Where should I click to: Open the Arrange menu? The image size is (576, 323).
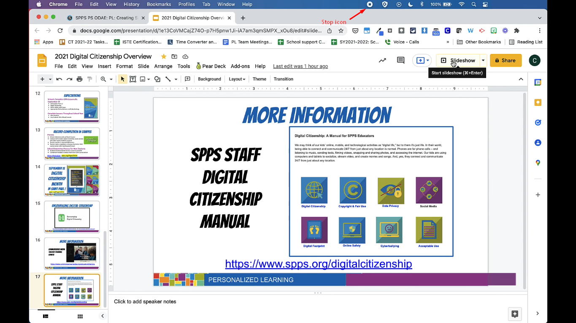(x=163, y=66)
